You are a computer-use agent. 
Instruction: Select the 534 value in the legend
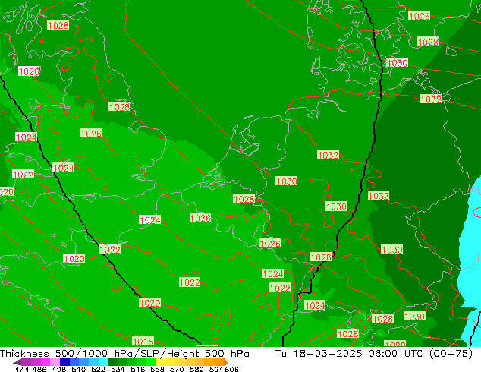click(118, 369)
